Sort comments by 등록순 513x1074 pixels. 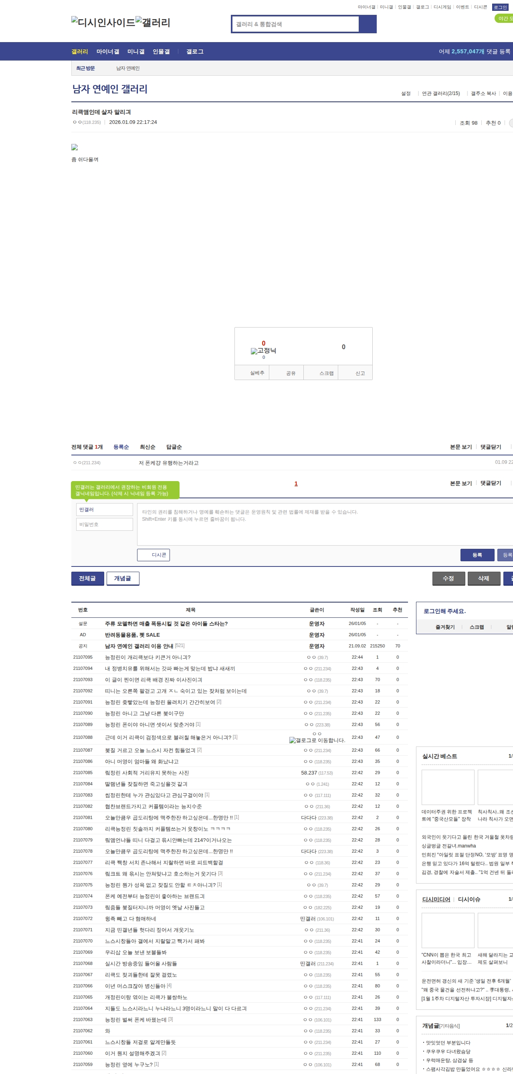[121, 447]
